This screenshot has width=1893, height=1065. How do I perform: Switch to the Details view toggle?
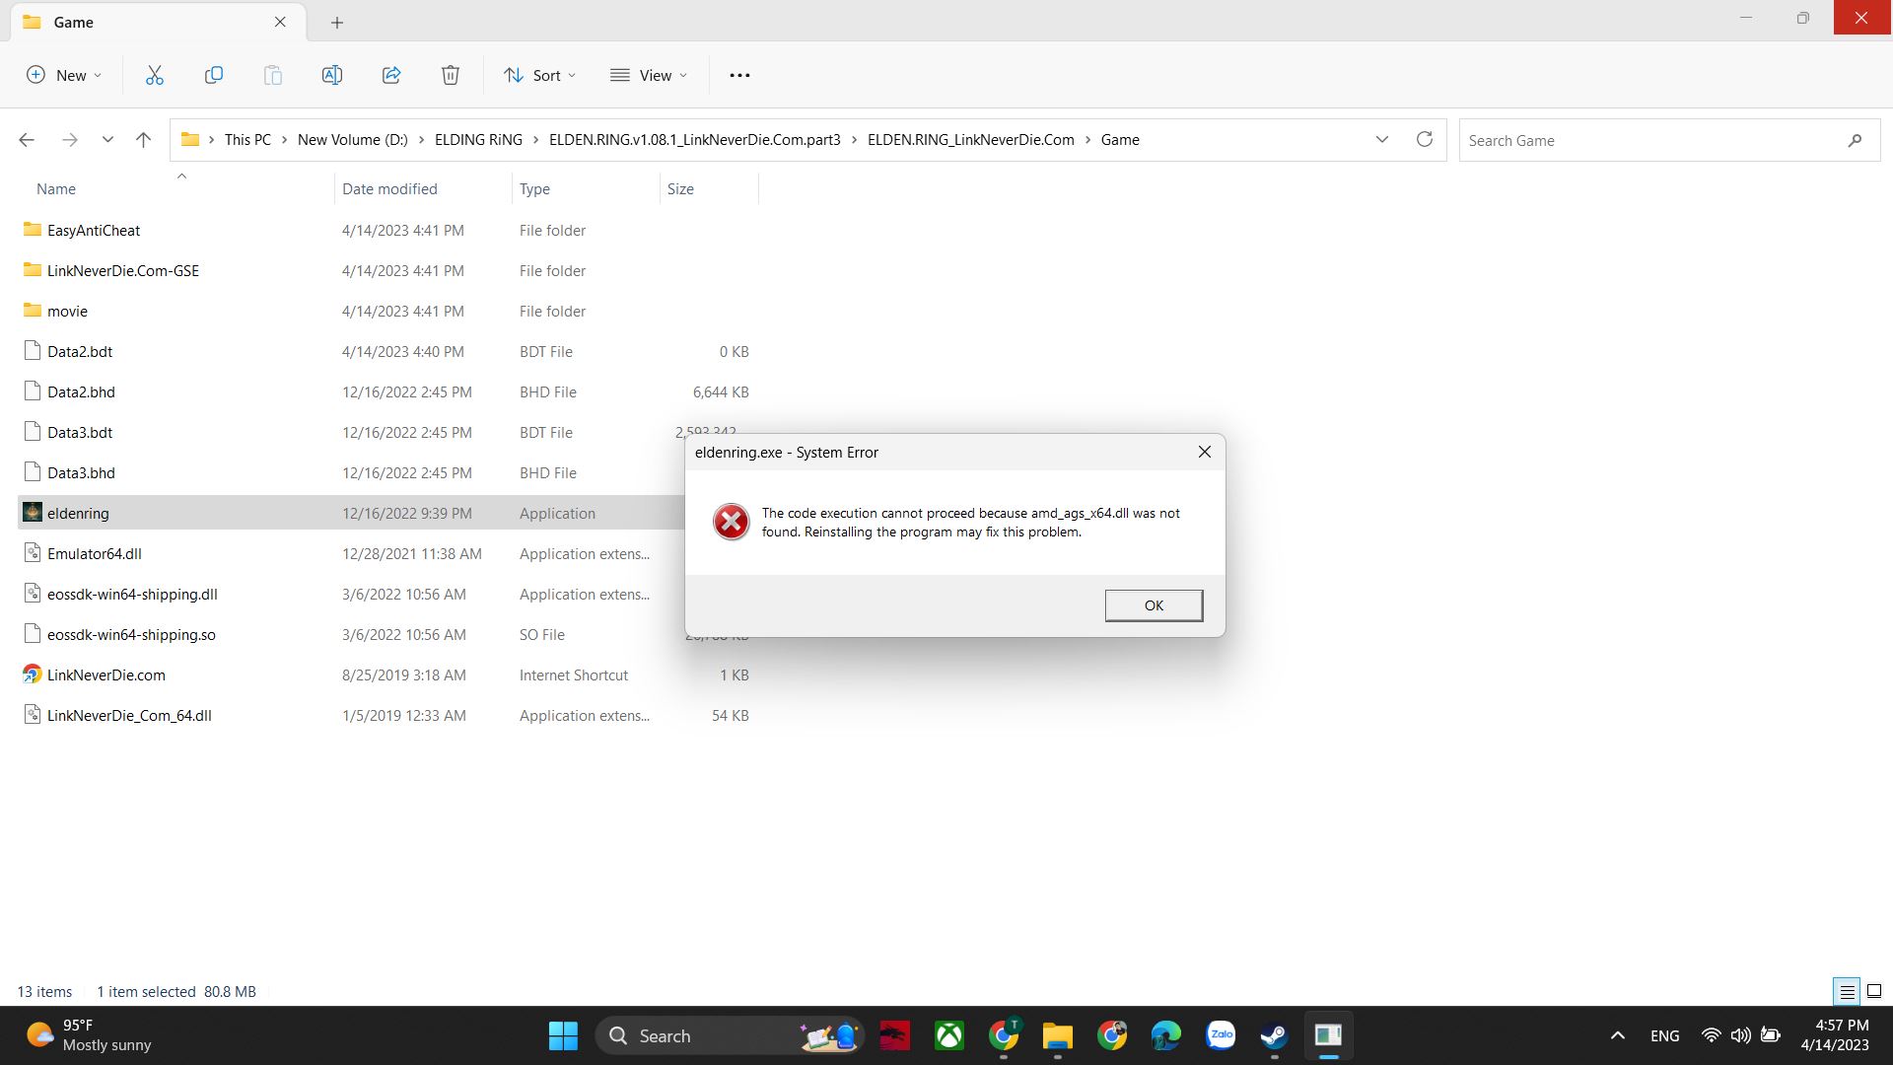(x=1847, y=992)
